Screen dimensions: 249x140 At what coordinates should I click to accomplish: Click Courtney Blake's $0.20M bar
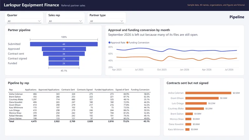195,109
